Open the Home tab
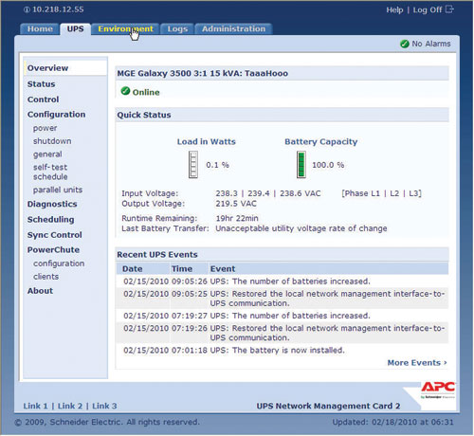 [40, 29]
